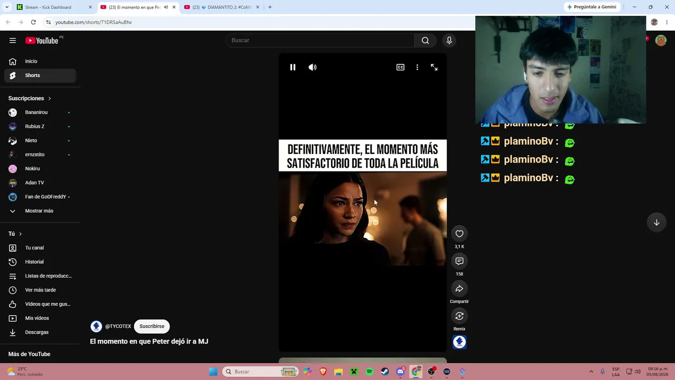675x380 pixels.
Task: Open Listas de reproducción
Action: click(x=40, y=276)
